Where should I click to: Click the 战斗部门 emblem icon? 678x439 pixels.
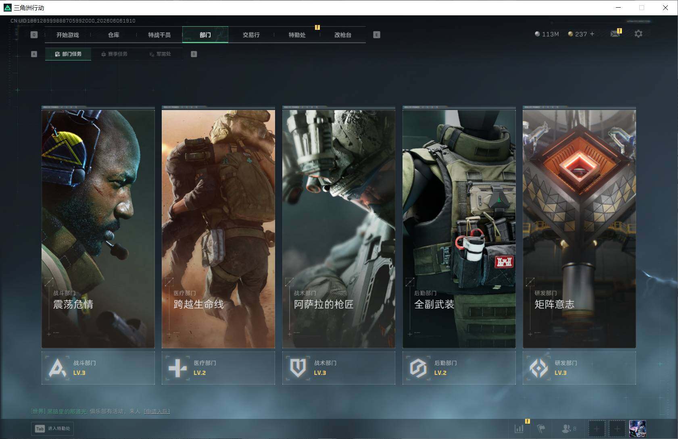tap(57, 368)
